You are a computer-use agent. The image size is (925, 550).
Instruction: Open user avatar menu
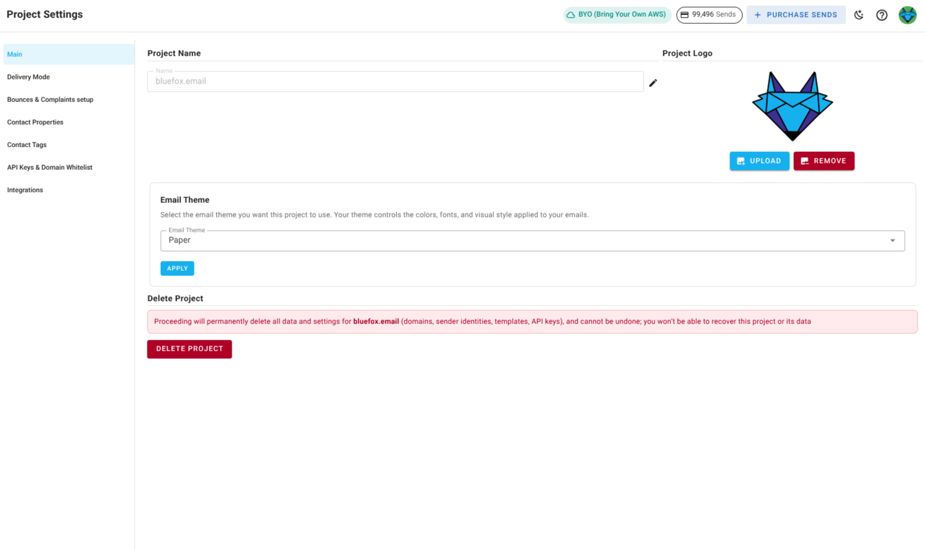[908, 15]
